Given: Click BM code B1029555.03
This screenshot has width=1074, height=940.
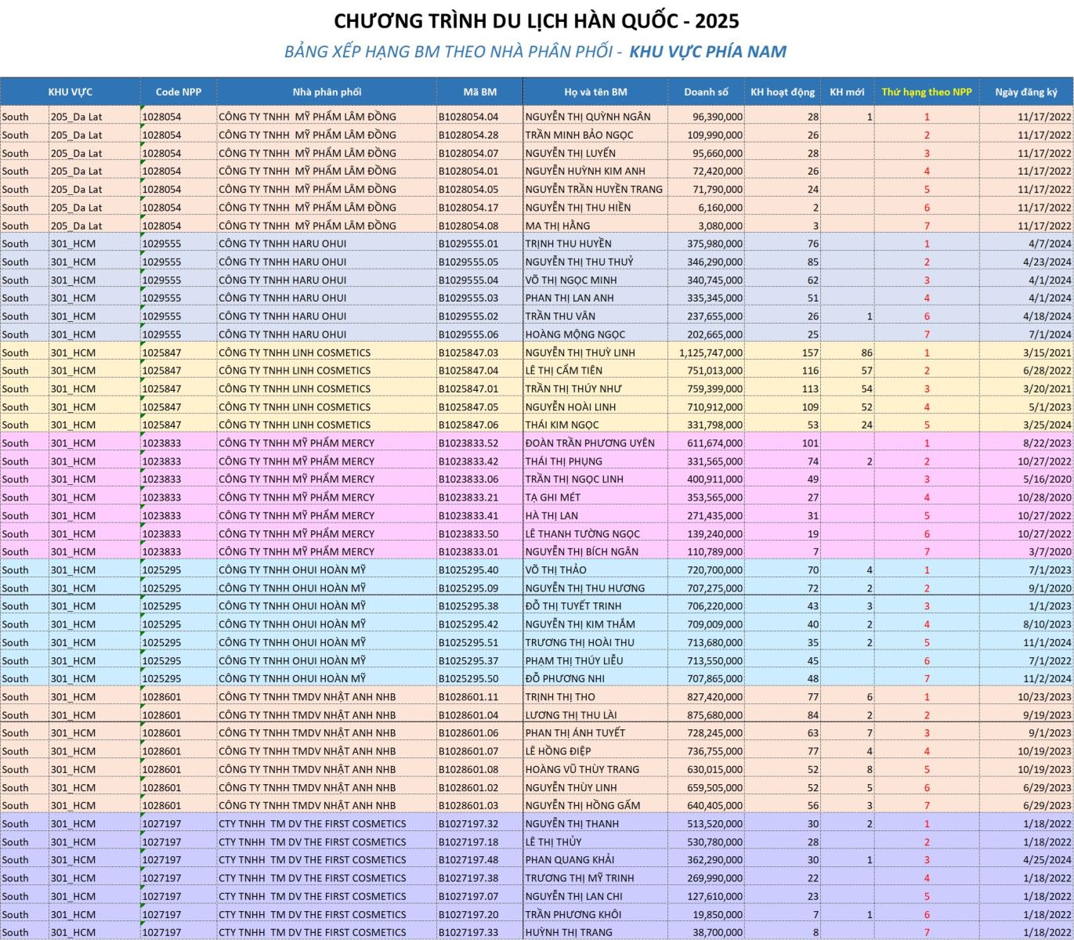Looking at the screenshot, I should pos(468,298).
